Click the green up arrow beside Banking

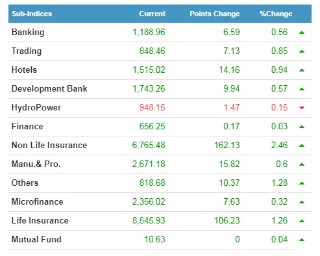click(302, 32)
